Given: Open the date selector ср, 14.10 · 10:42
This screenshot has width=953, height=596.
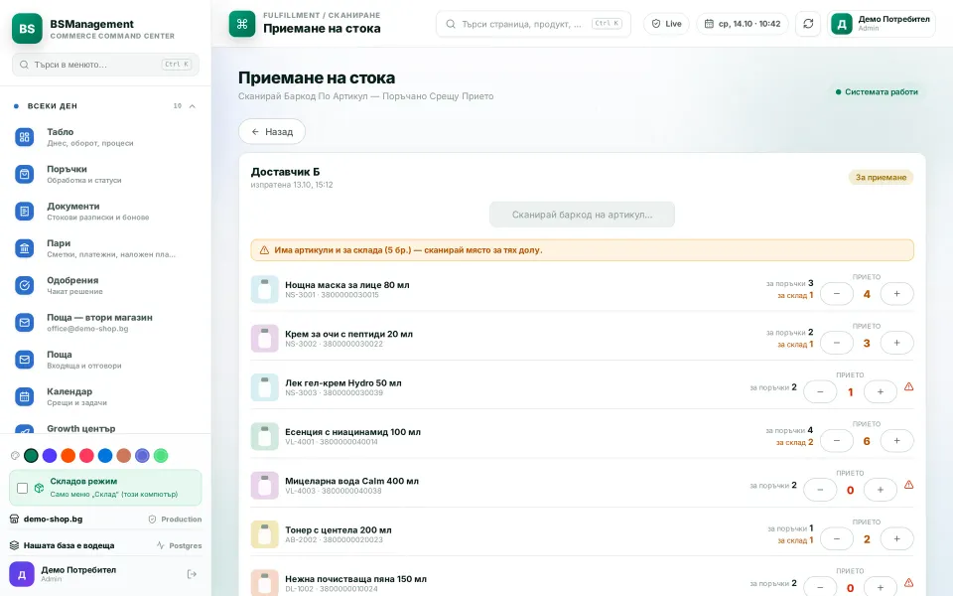Looking at the screenshot, I should [743, 24].
